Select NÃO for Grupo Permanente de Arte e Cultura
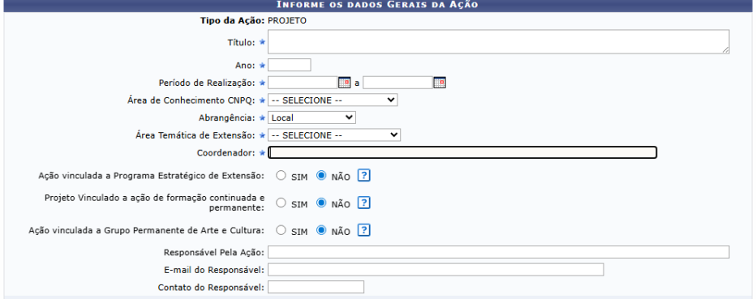The width and height of the screenshot is (756, 299). [321, 231]
